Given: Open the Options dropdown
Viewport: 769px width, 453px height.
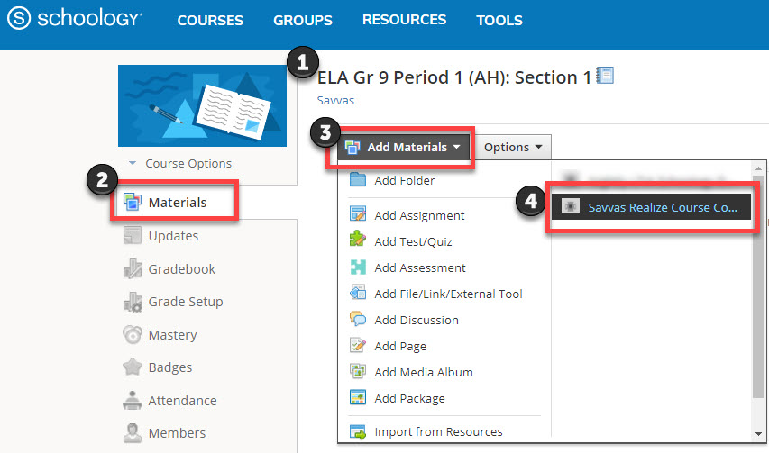Looking at the screenshot, I should [513, 147].
